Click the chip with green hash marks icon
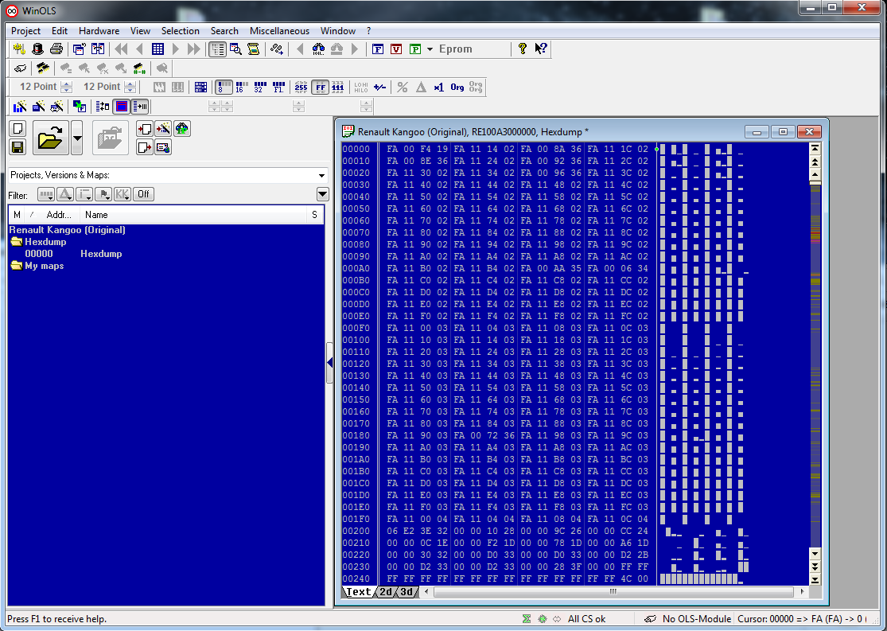 (x=139, y=68)
